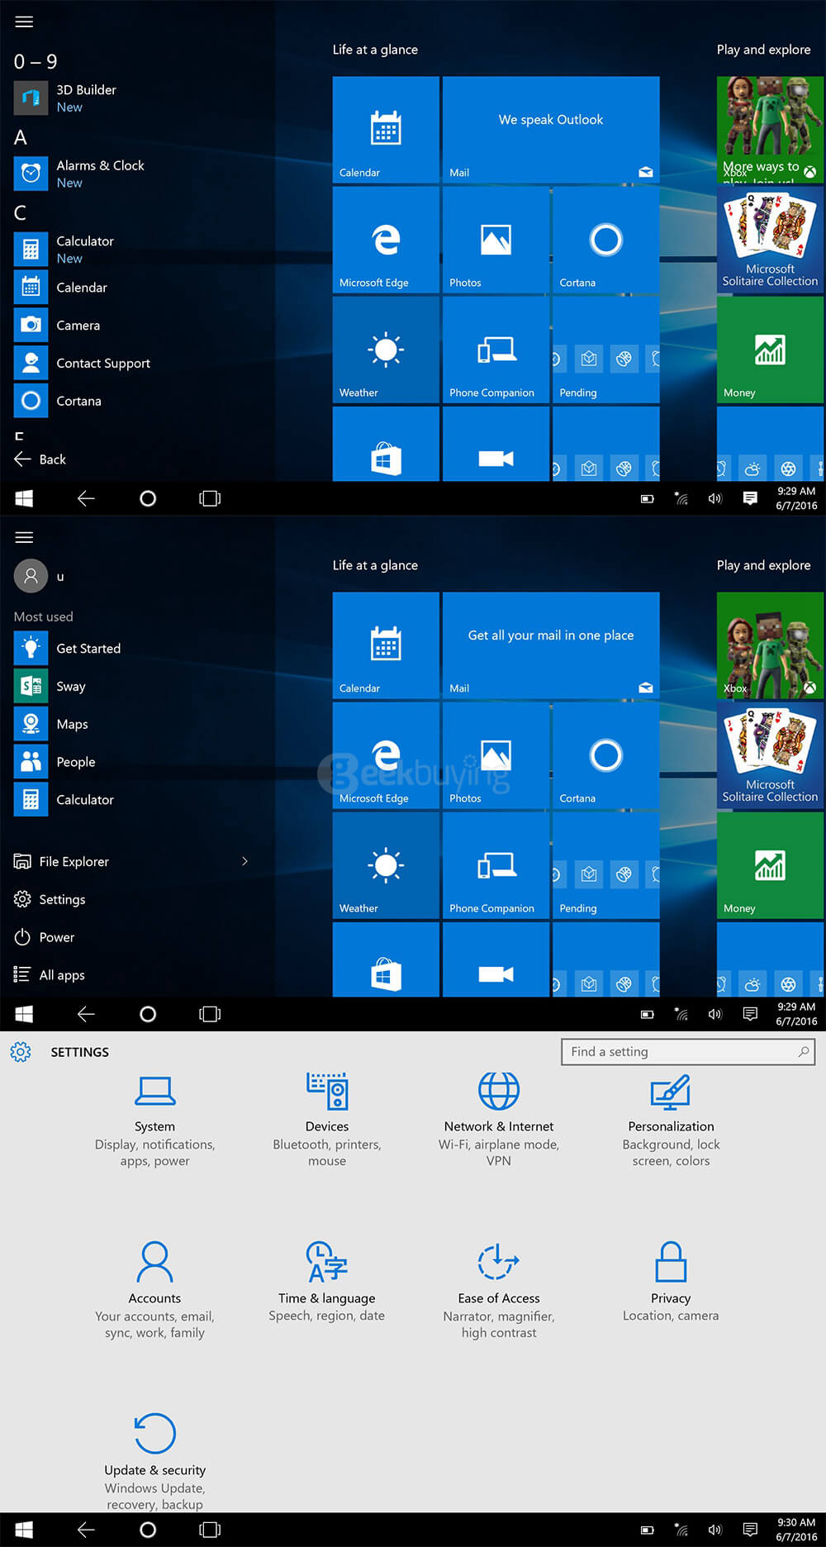Select All apps in the Start menu
Screen dimensions: 826x1547
(x=61, y=975)
